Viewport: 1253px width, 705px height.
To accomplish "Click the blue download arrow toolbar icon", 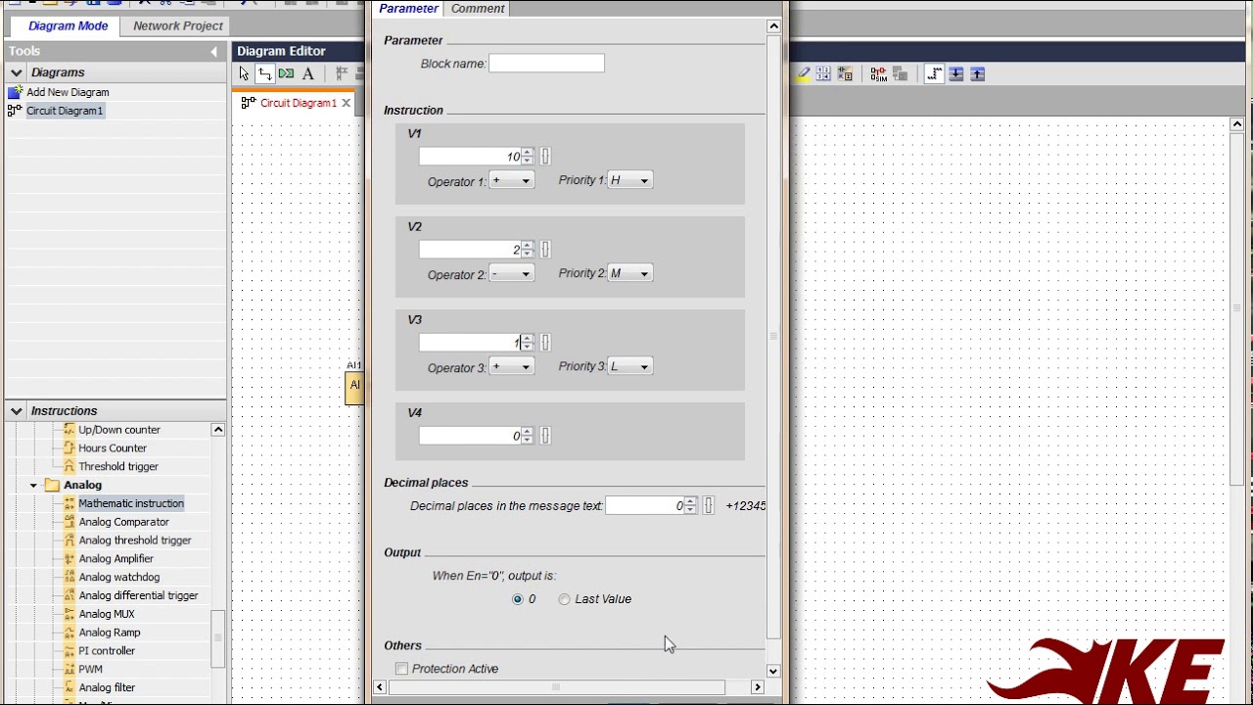I will point(956,73).
